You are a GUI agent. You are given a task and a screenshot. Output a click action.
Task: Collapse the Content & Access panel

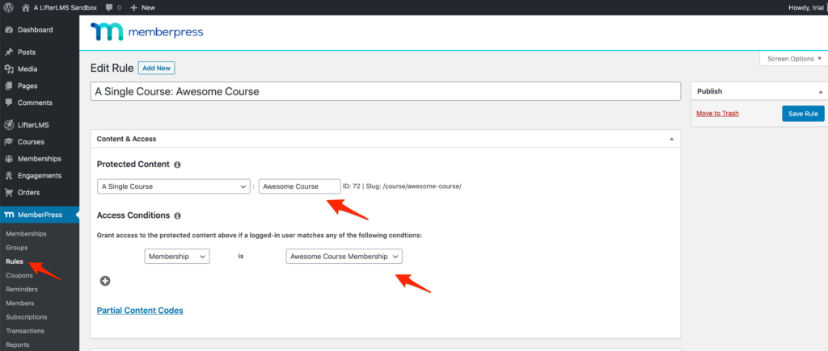[x=672, y=139]
